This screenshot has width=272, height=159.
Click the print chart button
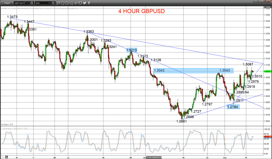coord(265,1)
